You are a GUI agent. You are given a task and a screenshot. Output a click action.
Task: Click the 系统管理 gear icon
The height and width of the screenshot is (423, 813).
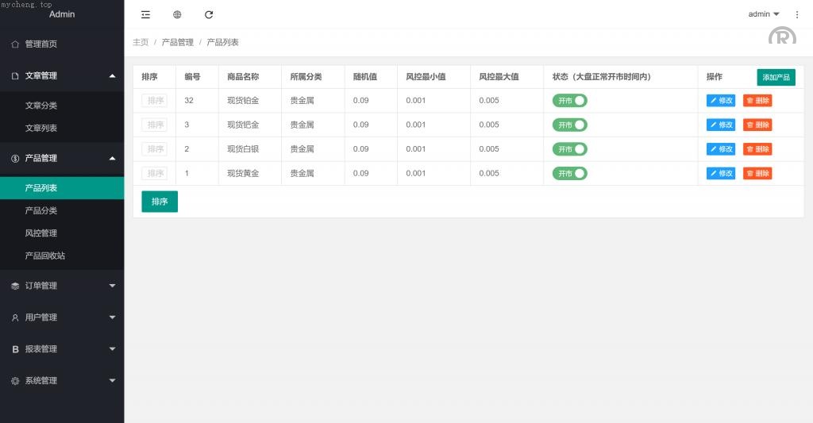click(x=15, y=381)
